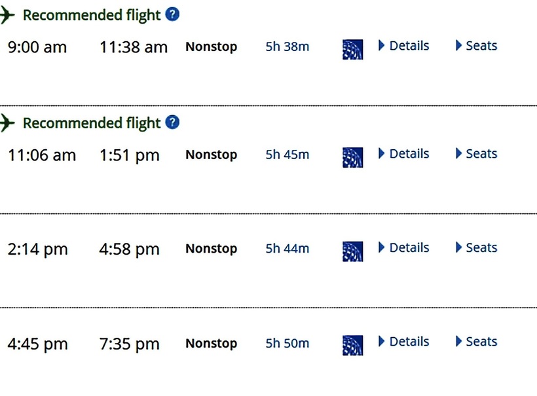The width and height of the screenshot is (537, 396).
Task: Expand Details for the 2:14 pm flight
Action: pos(404,248)
